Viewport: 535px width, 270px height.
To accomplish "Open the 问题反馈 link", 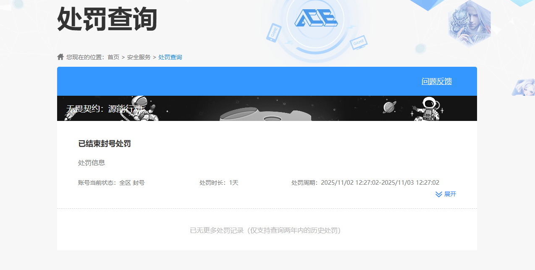I will (x=437, y=81).
